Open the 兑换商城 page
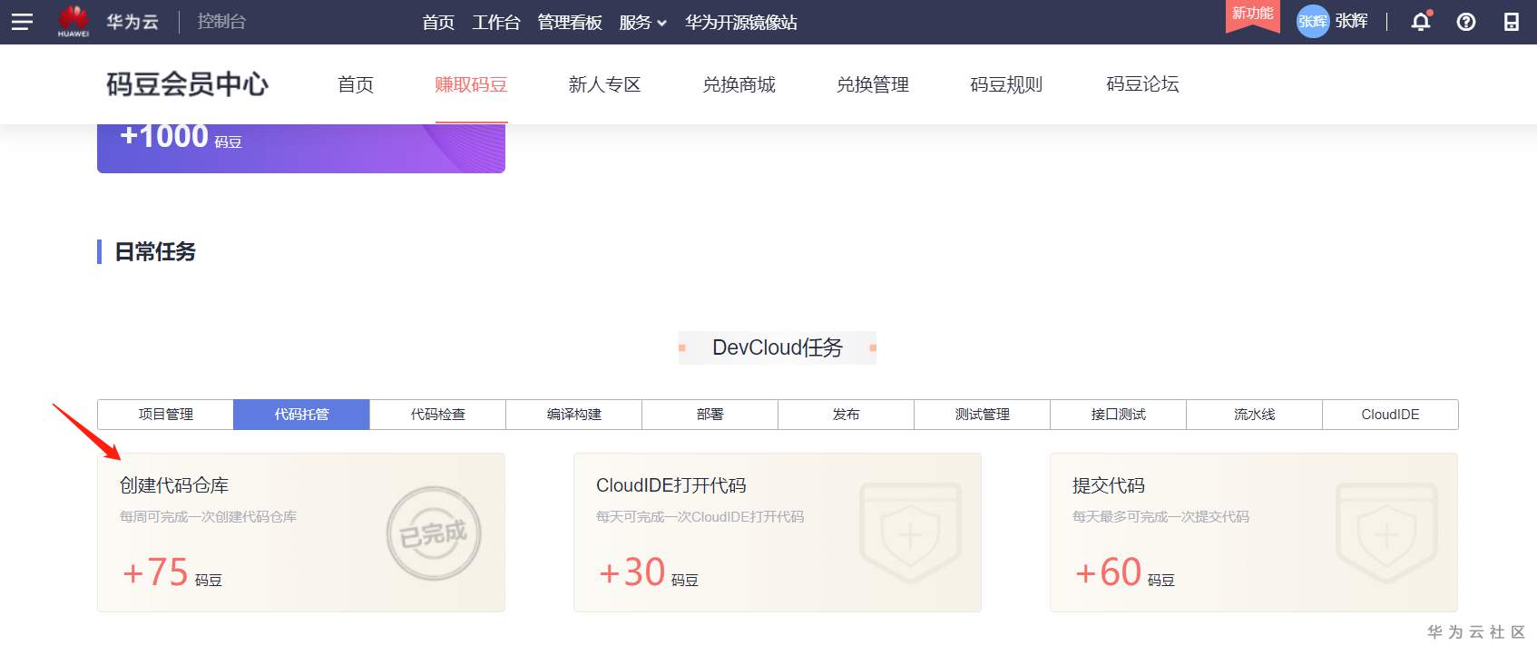Viewport: 1537px width, 655px height. pos(739,84)
